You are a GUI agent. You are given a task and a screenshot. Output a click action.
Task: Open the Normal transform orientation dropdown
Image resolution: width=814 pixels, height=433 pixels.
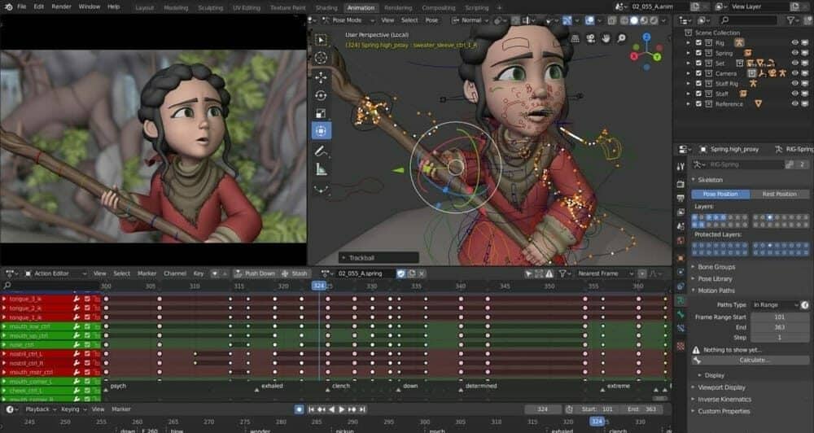[470, 20]
